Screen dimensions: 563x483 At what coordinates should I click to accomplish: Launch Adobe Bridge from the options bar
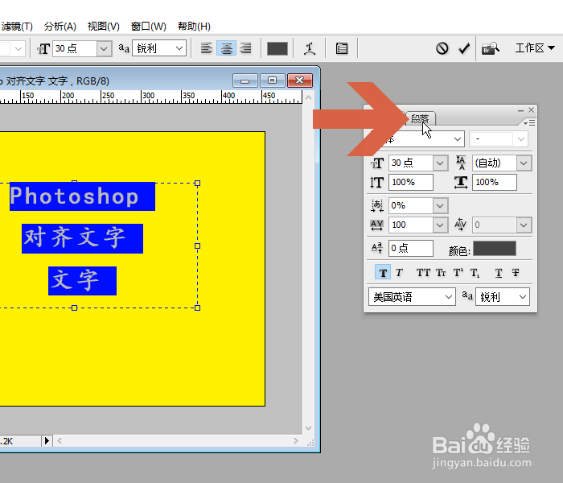[490, 48]
